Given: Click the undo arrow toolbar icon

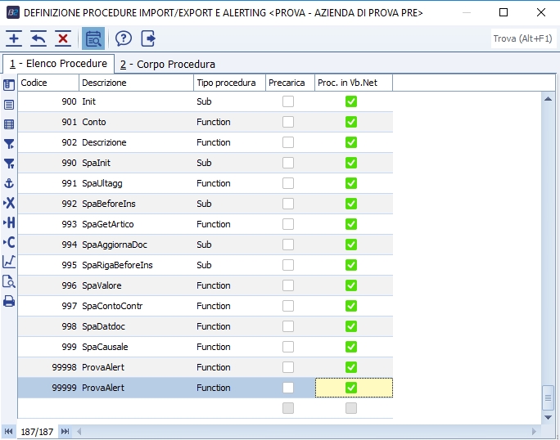Looking at the screenshot, I should point(38,38).
